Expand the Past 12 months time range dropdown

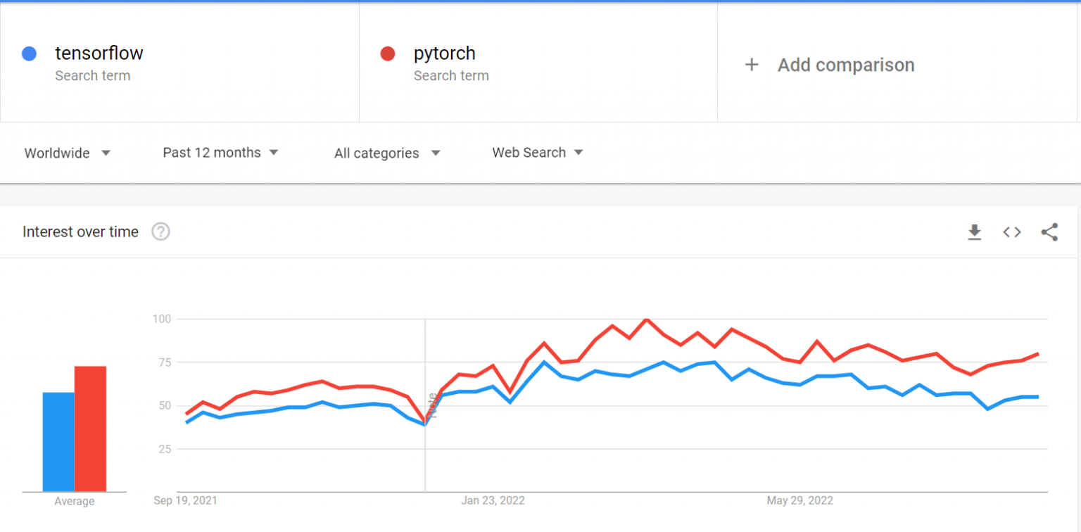(x=220, y=152)
